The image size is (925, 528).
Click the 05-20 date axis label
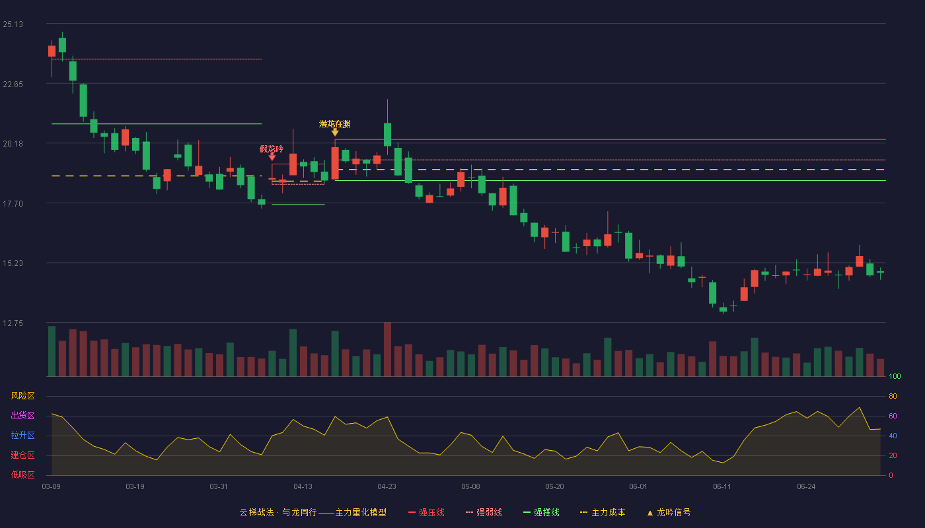[x=554, y=486]
